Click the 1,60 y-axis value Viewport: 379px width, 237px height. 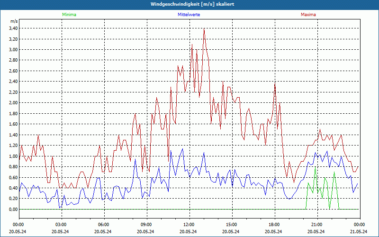[x=13, y=124]
